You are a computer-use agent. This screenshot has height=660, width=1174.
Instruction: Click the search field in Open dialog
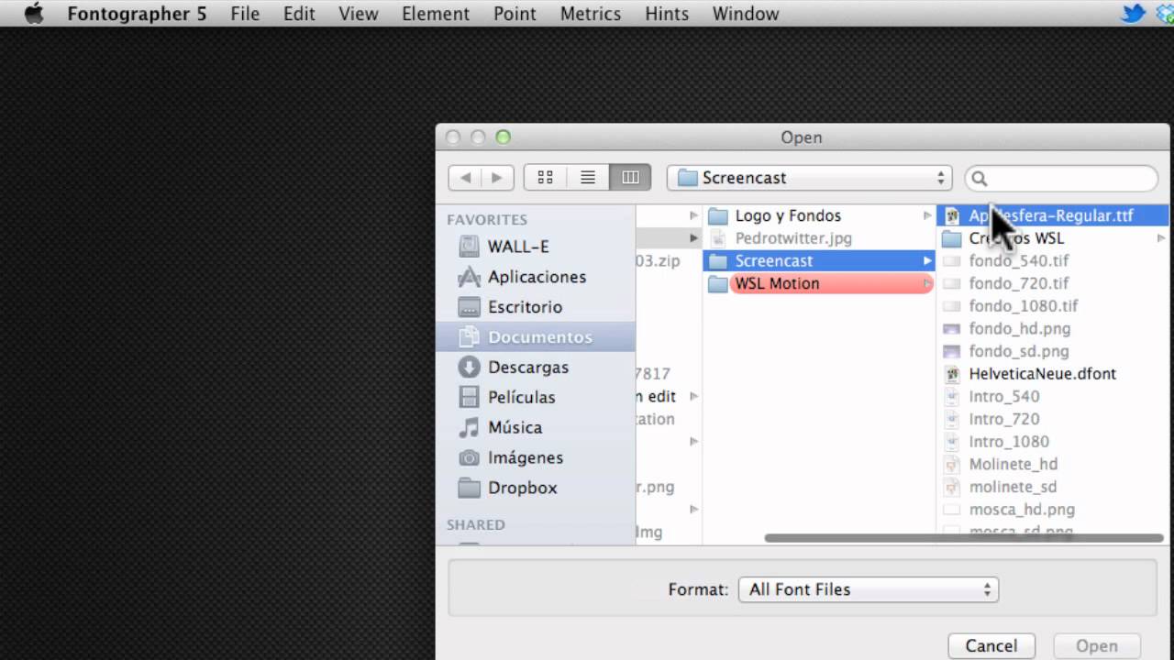tap(1061, 178)
